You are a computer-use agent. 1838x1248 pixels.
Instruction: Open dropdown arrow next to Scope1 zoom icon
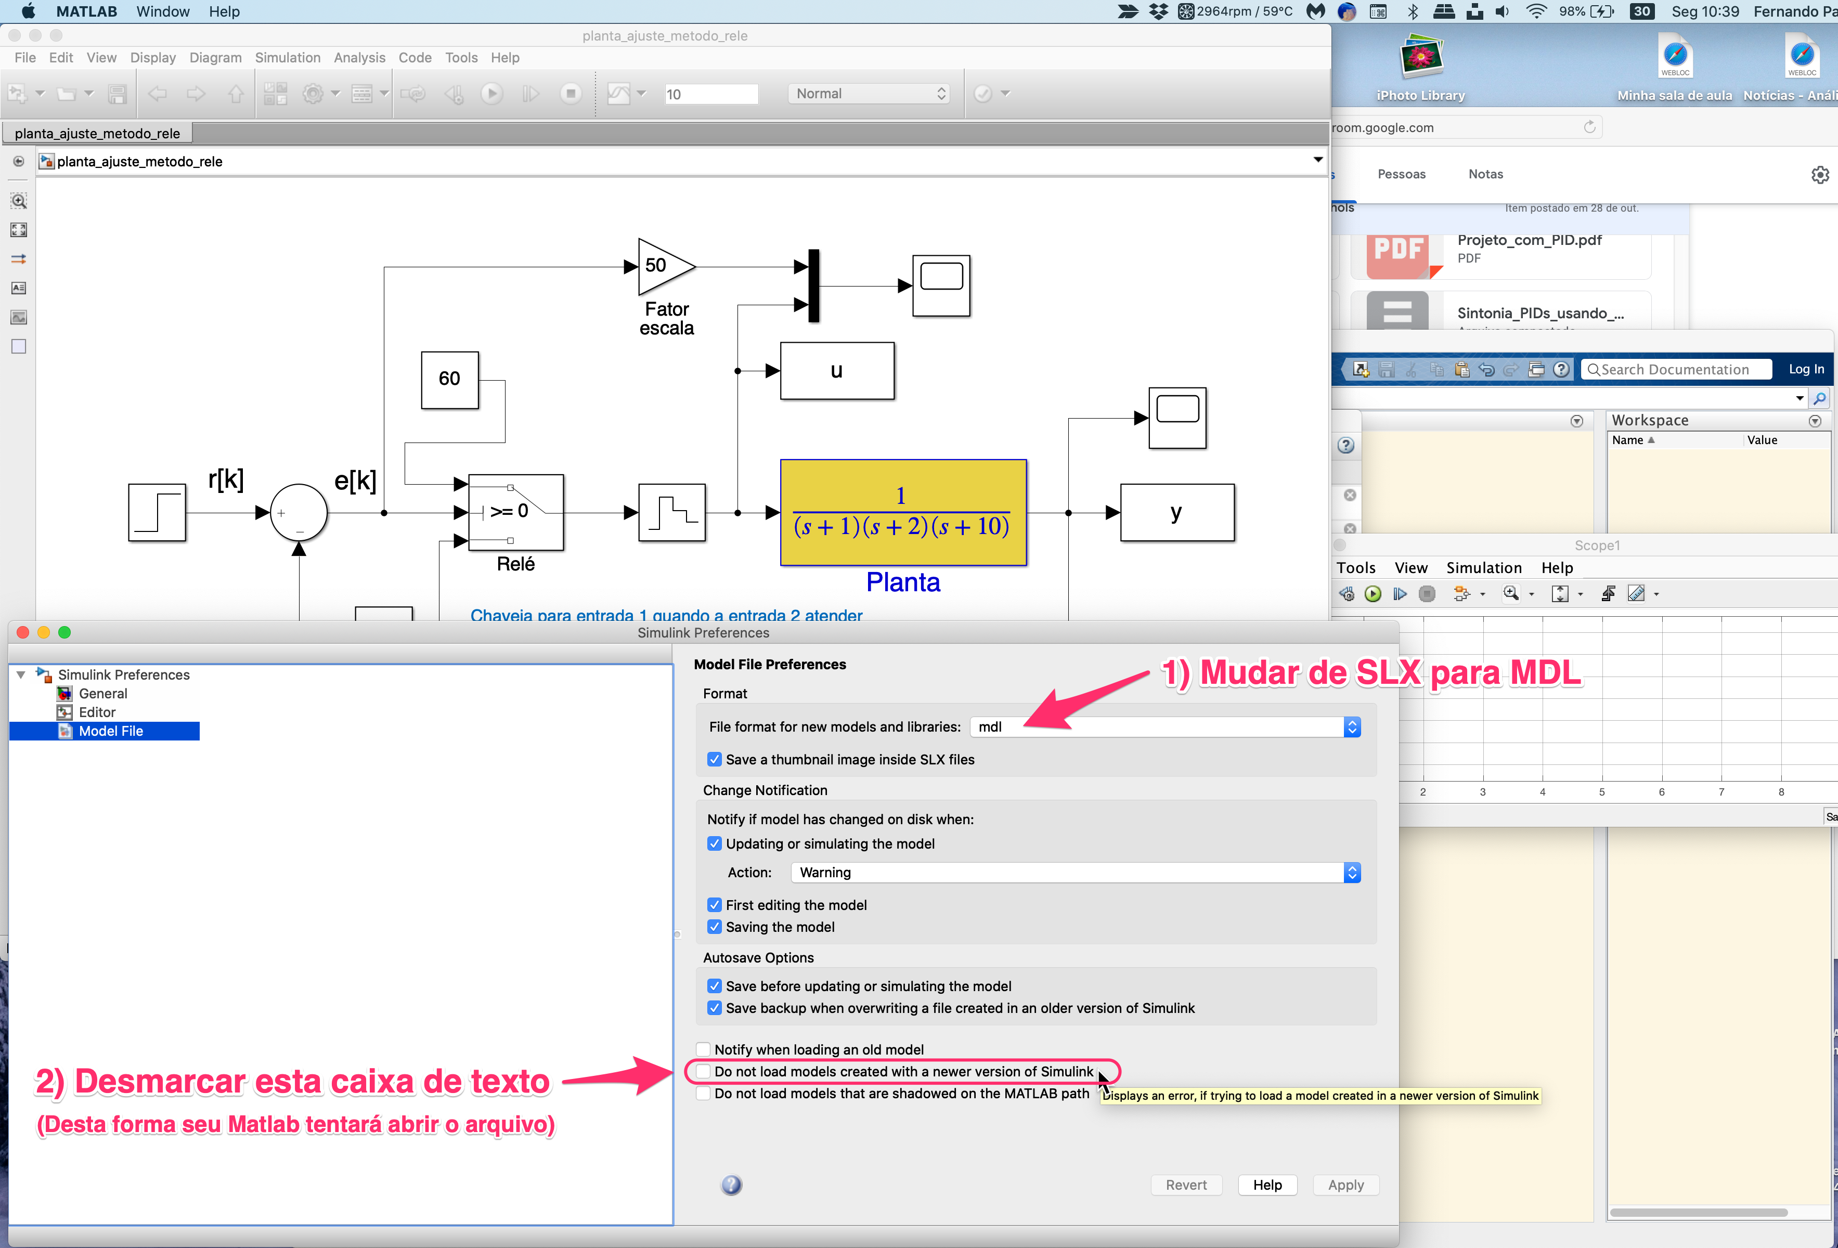point(1531,595)
